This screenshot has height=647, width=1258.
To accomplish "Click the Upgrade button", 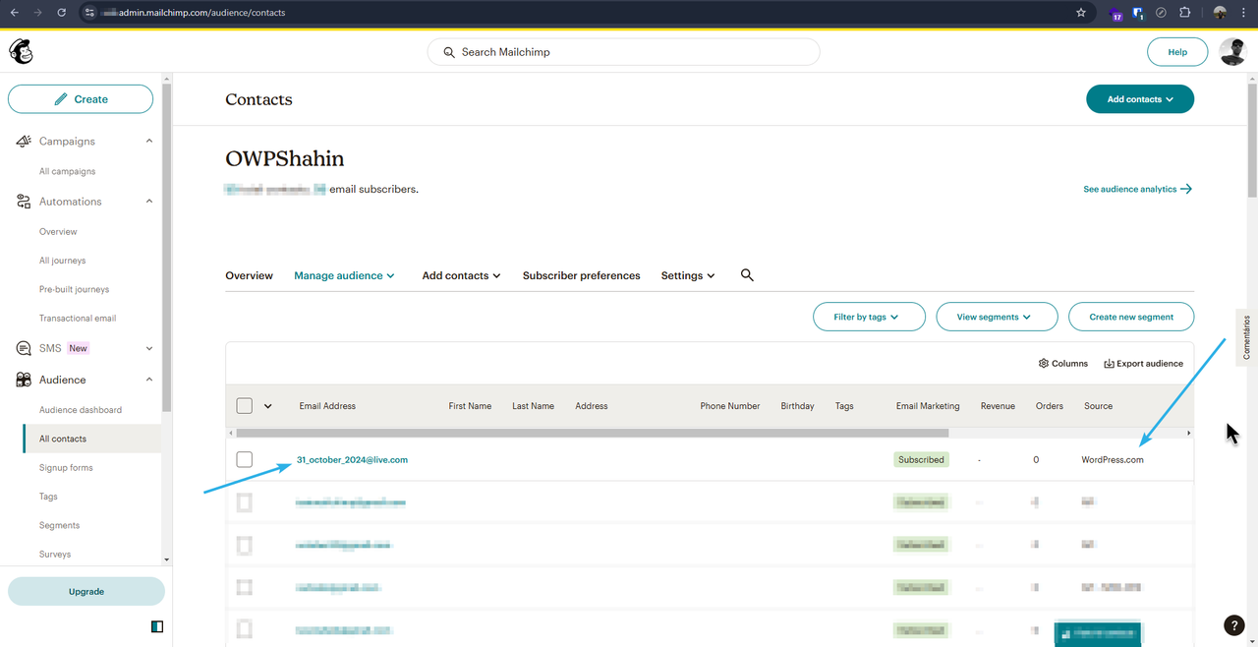I will tap(86, 591).
